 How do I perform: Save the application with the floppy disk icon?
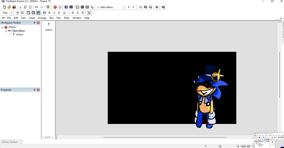14,7
